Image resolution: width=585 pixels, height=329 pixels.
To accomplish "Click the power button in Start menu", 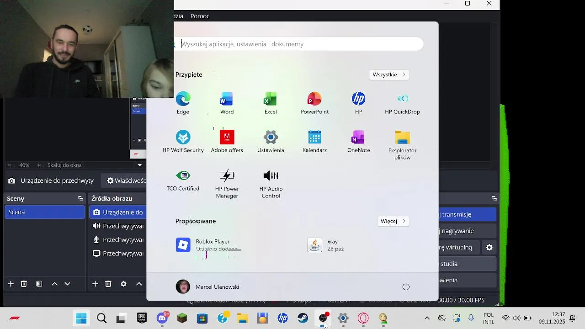I will pos(406,287).
